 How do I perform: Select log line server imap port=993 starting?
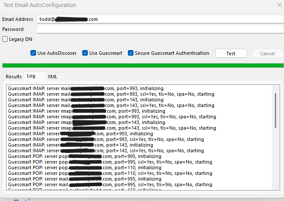coord(112,117)
